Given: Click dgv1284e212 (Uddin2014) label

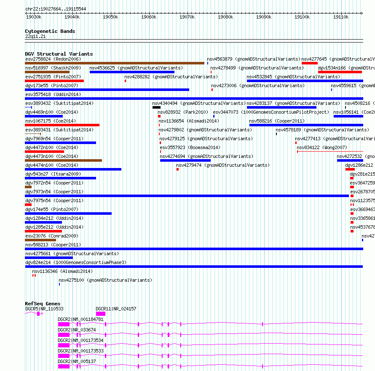Looking at the screenshot, I should (54, 218).
